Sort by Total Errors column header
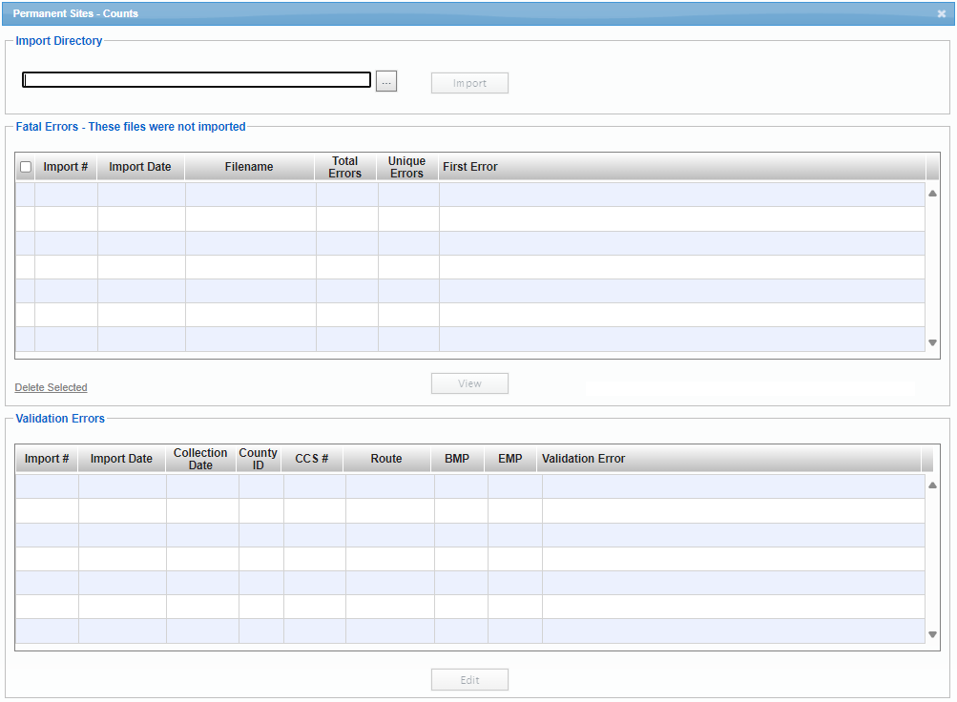Image resolution: width=957 pixels, height=702 pixels. [345, 167]
